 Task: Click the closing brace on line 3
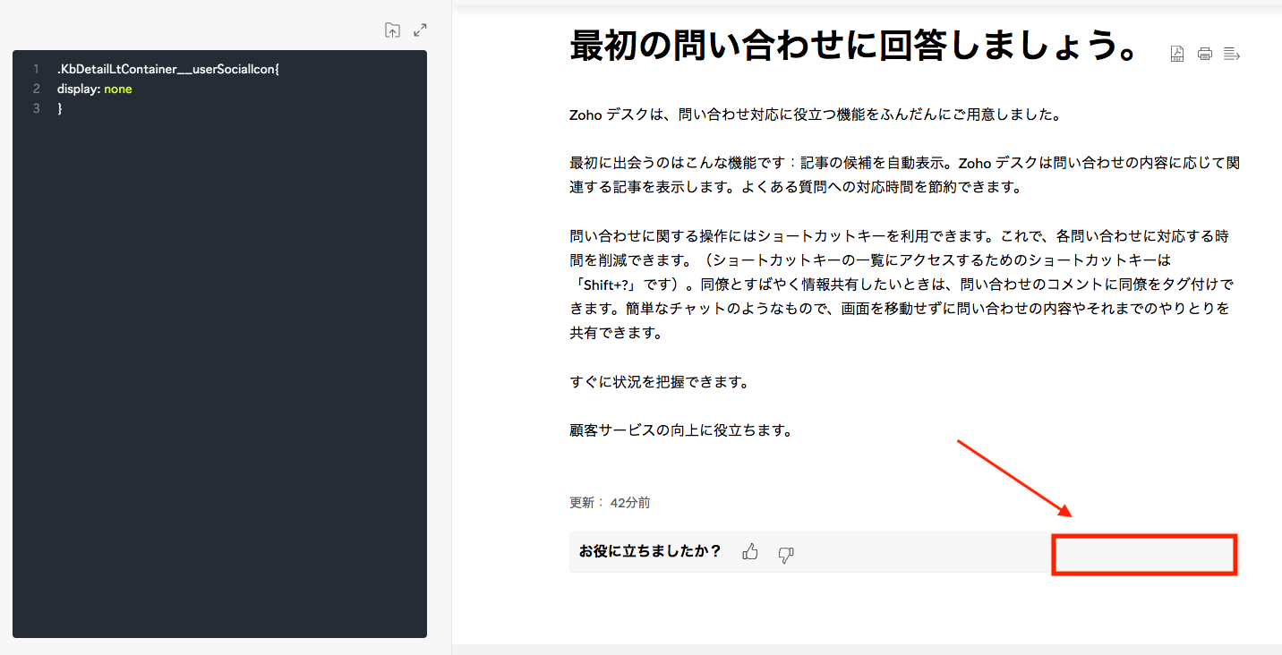tap(60, 108)
